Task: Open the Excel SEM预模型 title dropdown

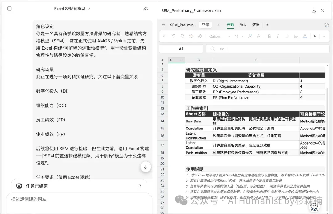Action: pyautogui.click(x=72, y=9)
